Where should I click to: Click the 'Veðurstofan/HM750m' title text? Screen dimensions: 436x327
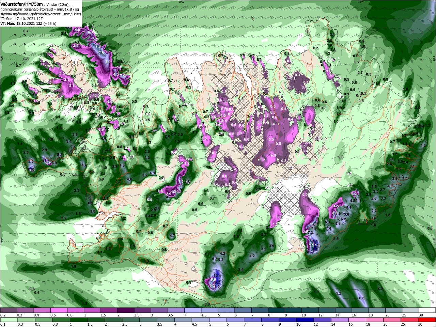(x=21, y=4)
